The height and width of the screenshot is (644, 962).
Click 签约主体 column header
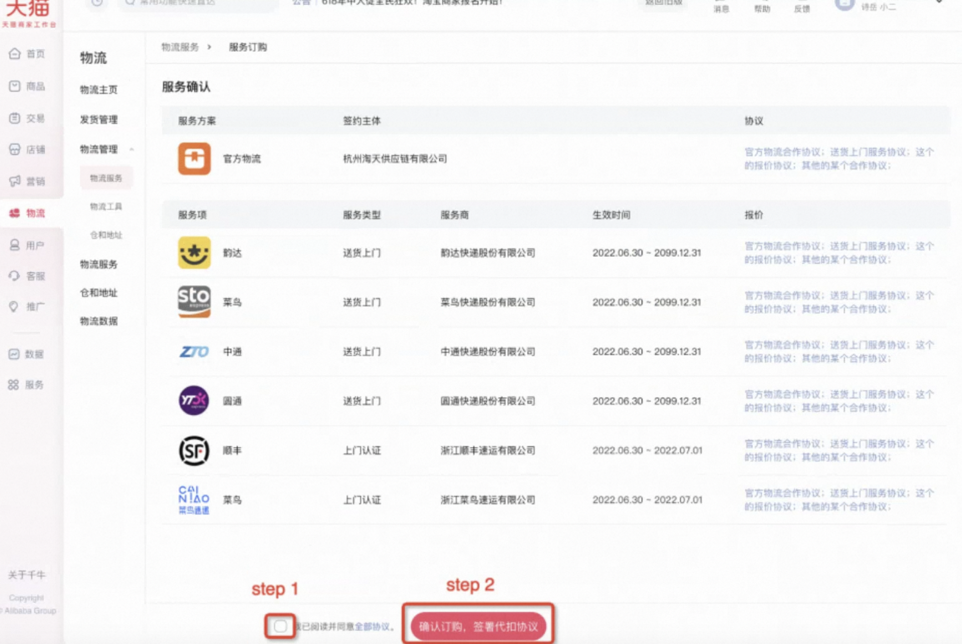point(362,121)
